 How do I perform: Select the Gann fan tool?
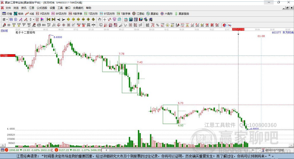[x=106, y=25]
